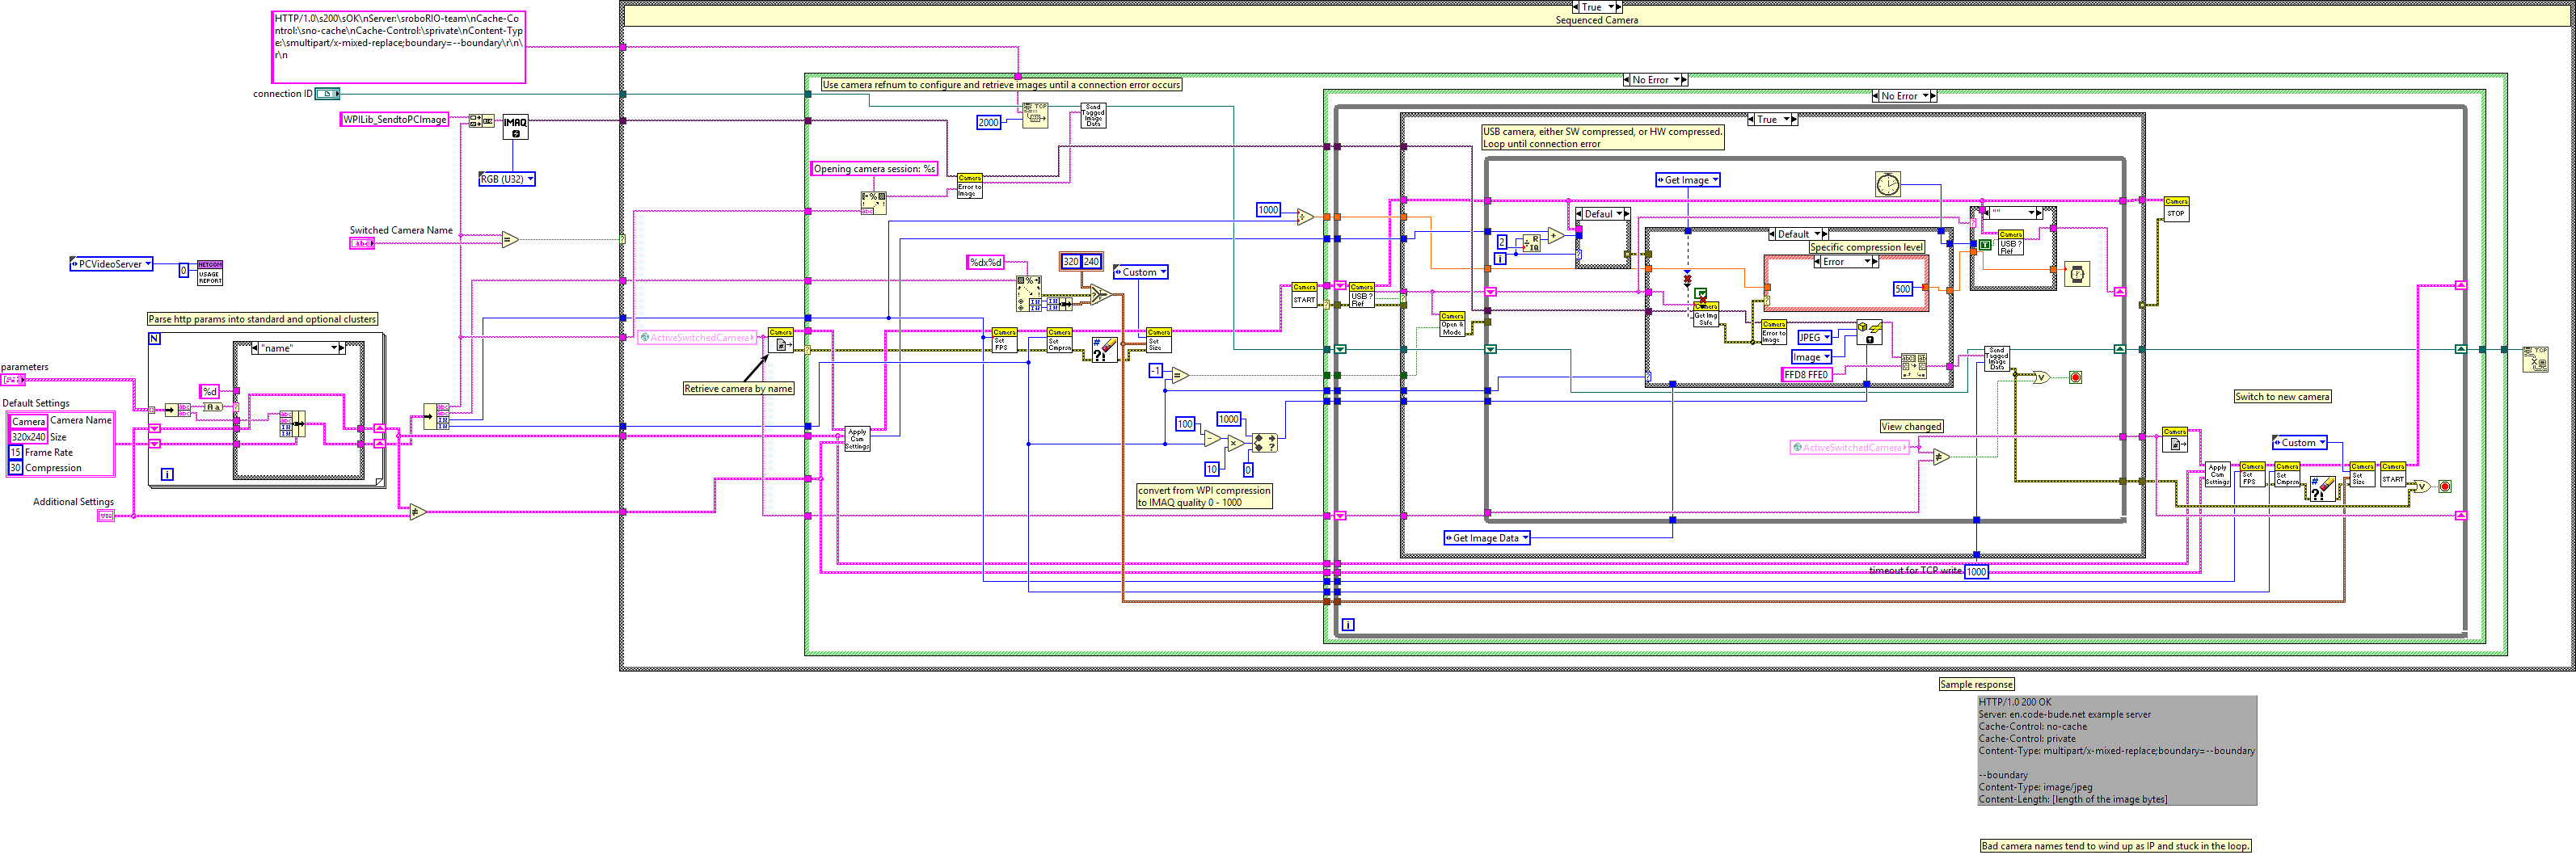Open the Get Image enum dropdown
2576x855 pixels.
(1714, 179)
